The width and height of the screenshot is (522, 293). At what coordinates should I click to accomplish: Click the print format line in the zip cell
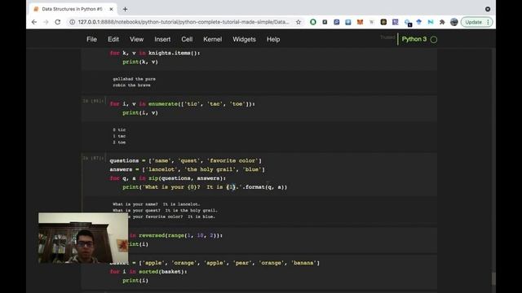click(x=205, y=187)
